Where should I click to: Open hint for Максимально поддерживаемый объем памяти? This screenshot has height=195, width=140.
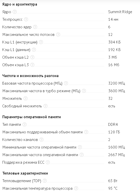pos(86,132)
